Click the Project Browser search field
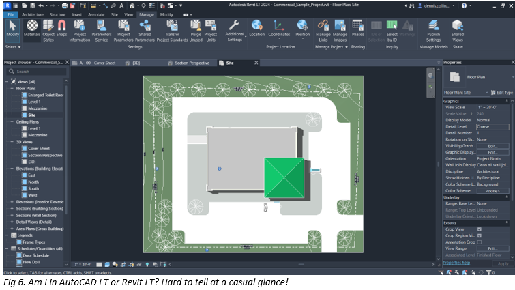Screen dimensions: 515x290 [37, 72]
